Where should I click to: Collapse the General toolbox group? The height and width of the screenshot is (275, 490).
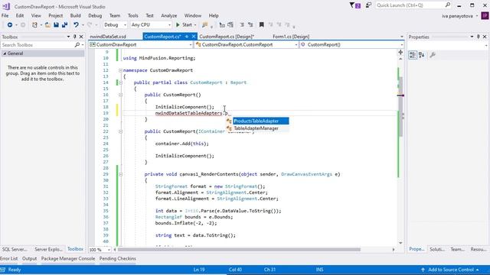click(x=5, y=53)
